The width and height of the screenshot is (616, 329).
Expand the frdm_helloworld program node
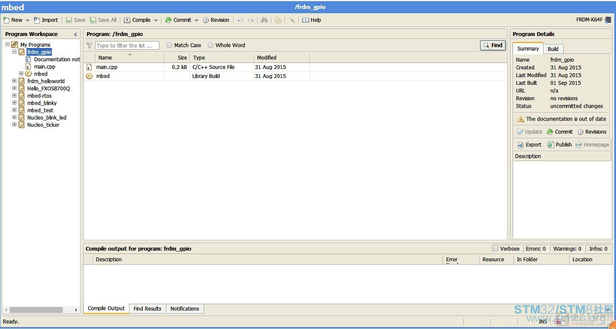point(14,81)
